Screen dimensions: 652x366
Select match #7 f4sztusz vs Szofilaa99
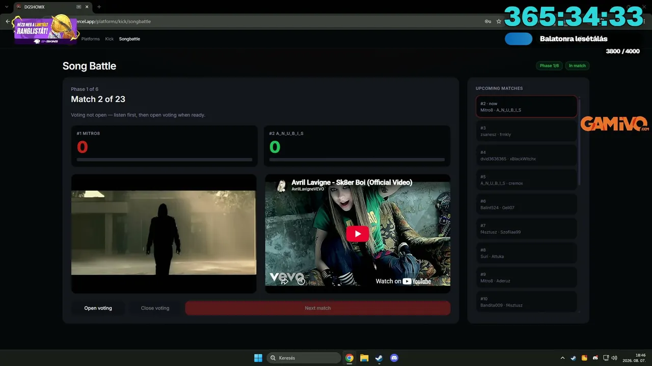click(x=526, y=229)
